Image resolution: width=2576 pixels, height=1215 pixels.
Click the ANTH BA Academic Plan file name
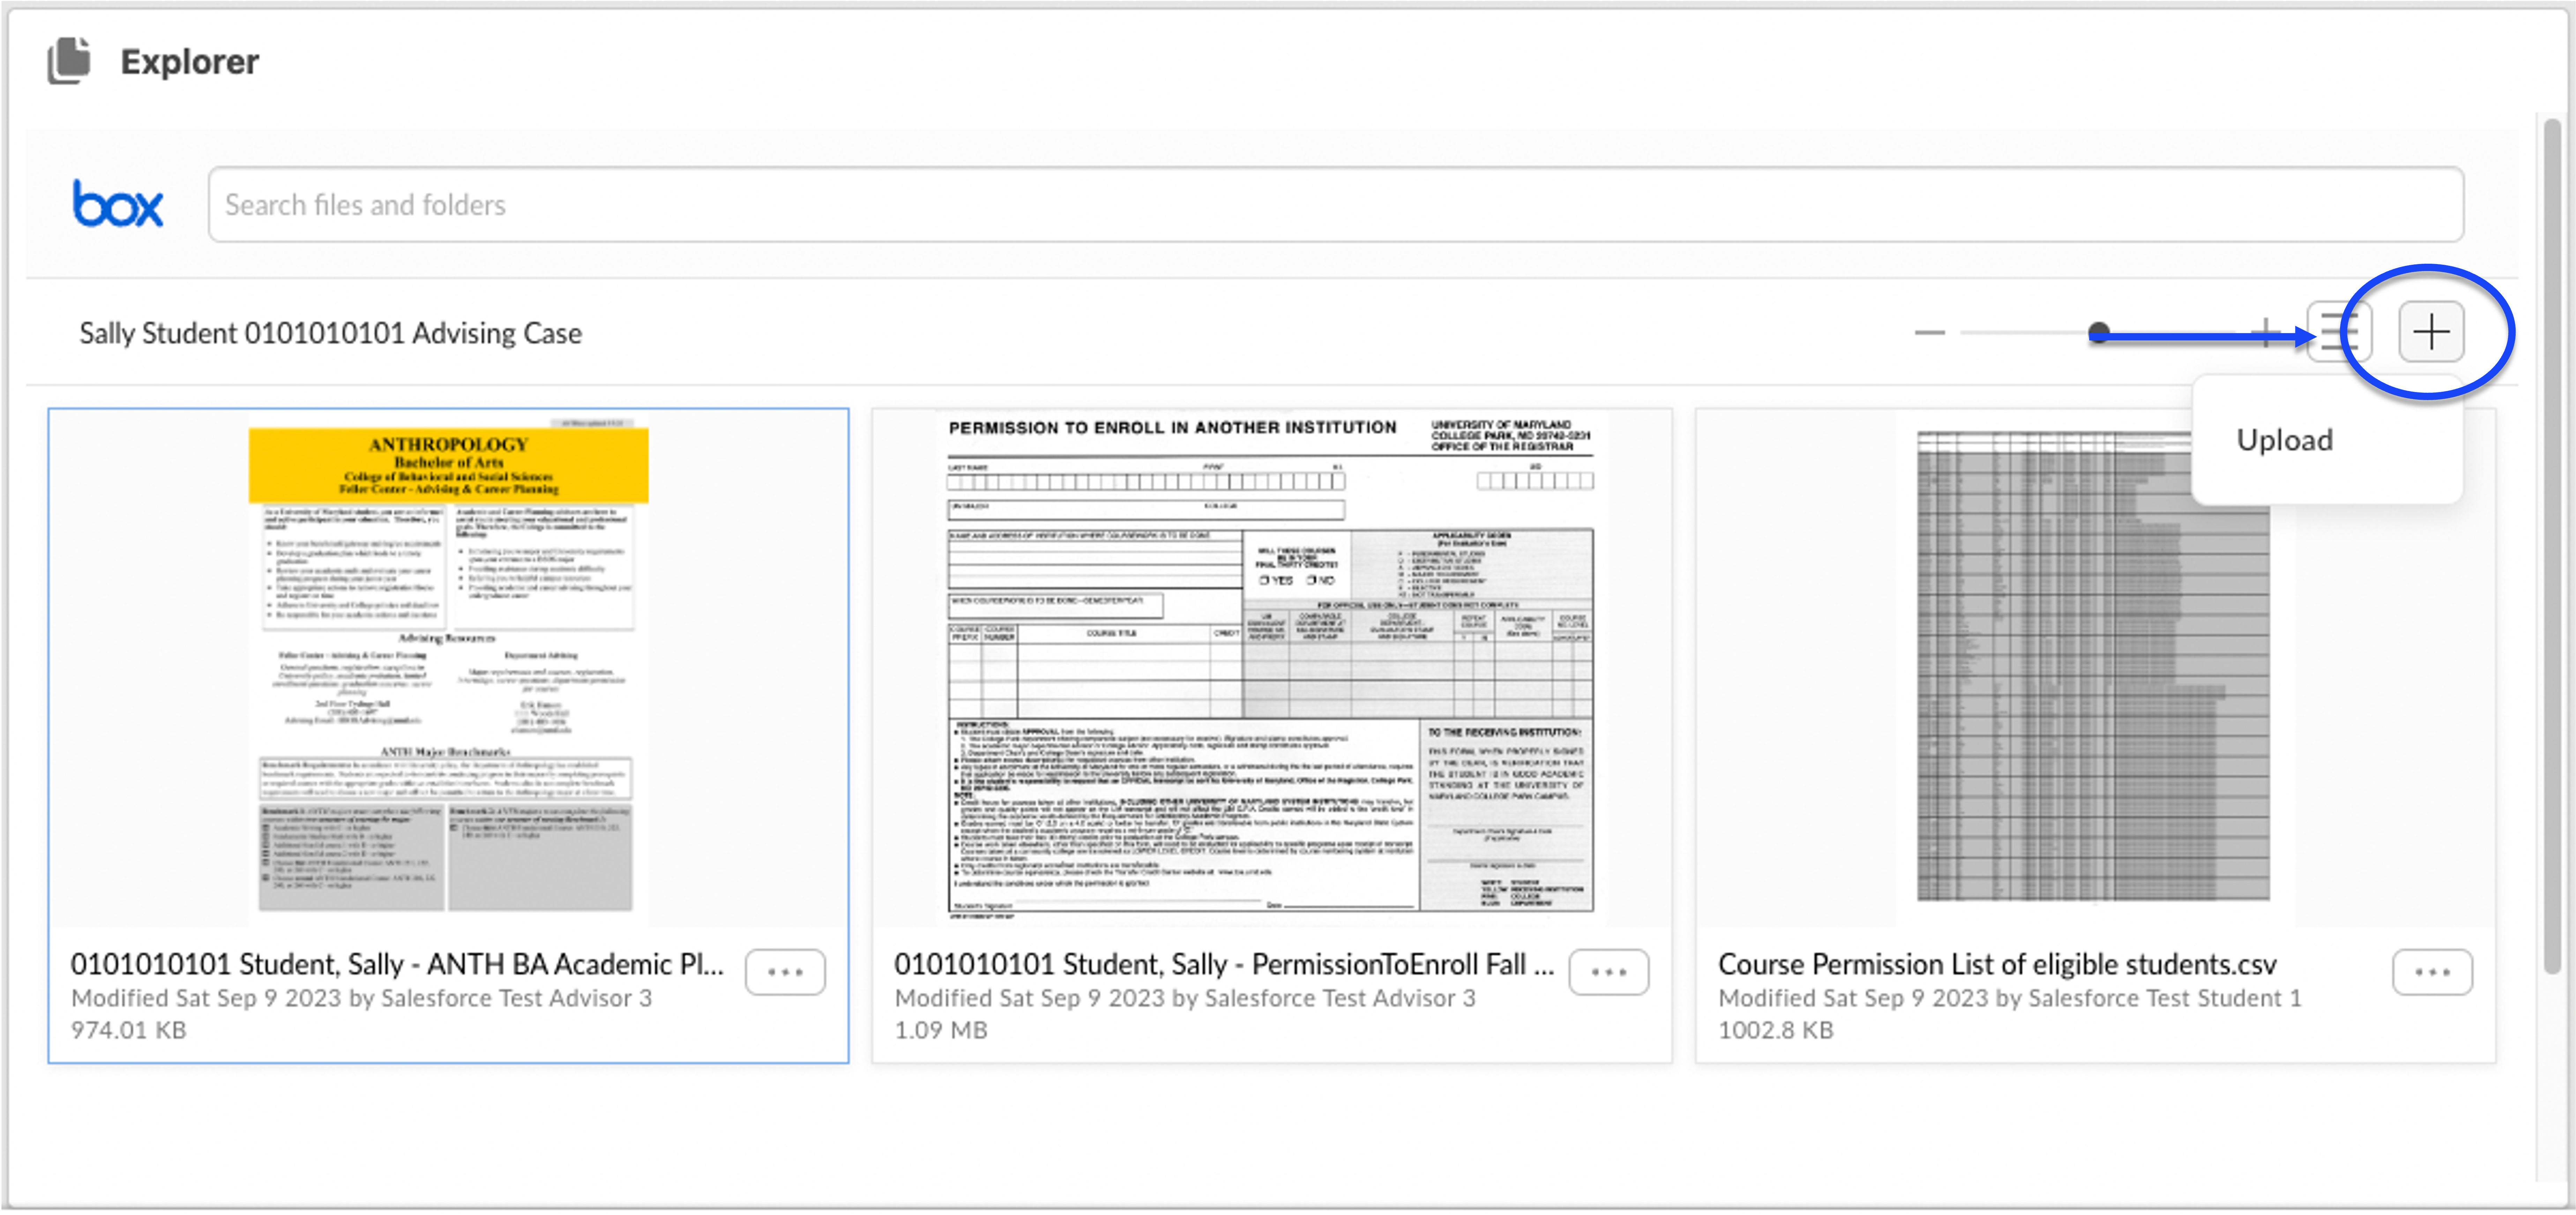click(397, 964)
